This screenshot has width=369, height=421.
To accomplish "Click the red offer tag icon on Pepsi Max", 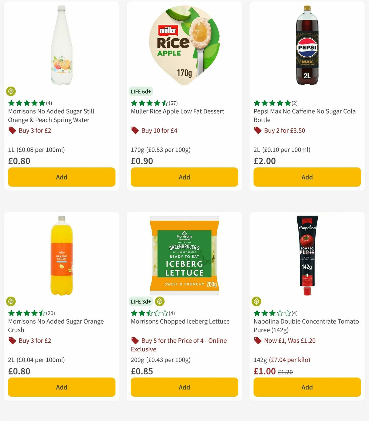I will [257, 130].
